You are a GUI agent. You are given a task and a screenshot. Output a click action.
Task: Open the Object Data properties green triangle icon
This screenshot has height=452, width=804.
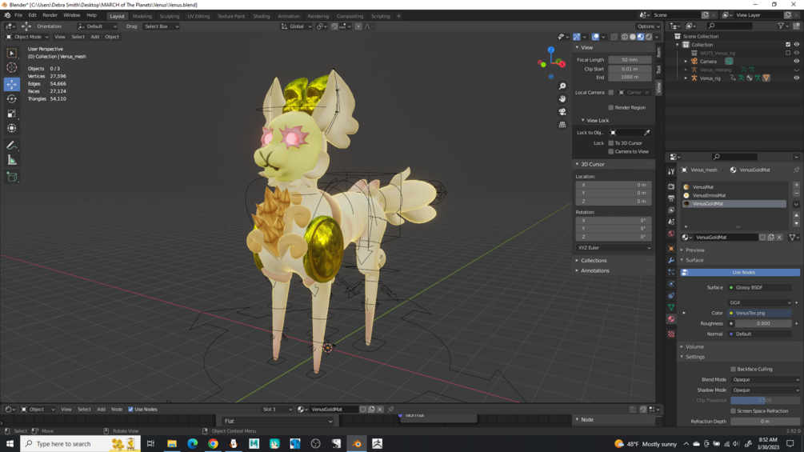coord(671,307)
